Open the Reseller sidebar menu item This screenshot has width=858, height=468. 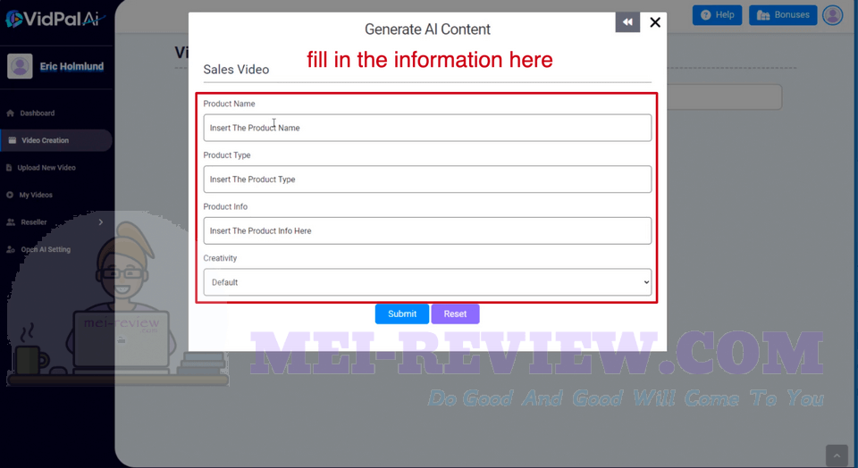33,222
